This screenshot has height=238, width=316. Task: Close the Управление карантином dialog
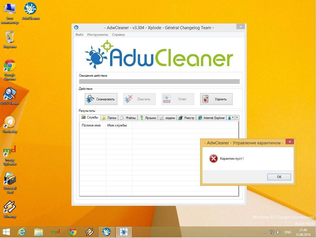tap(290, 142)
